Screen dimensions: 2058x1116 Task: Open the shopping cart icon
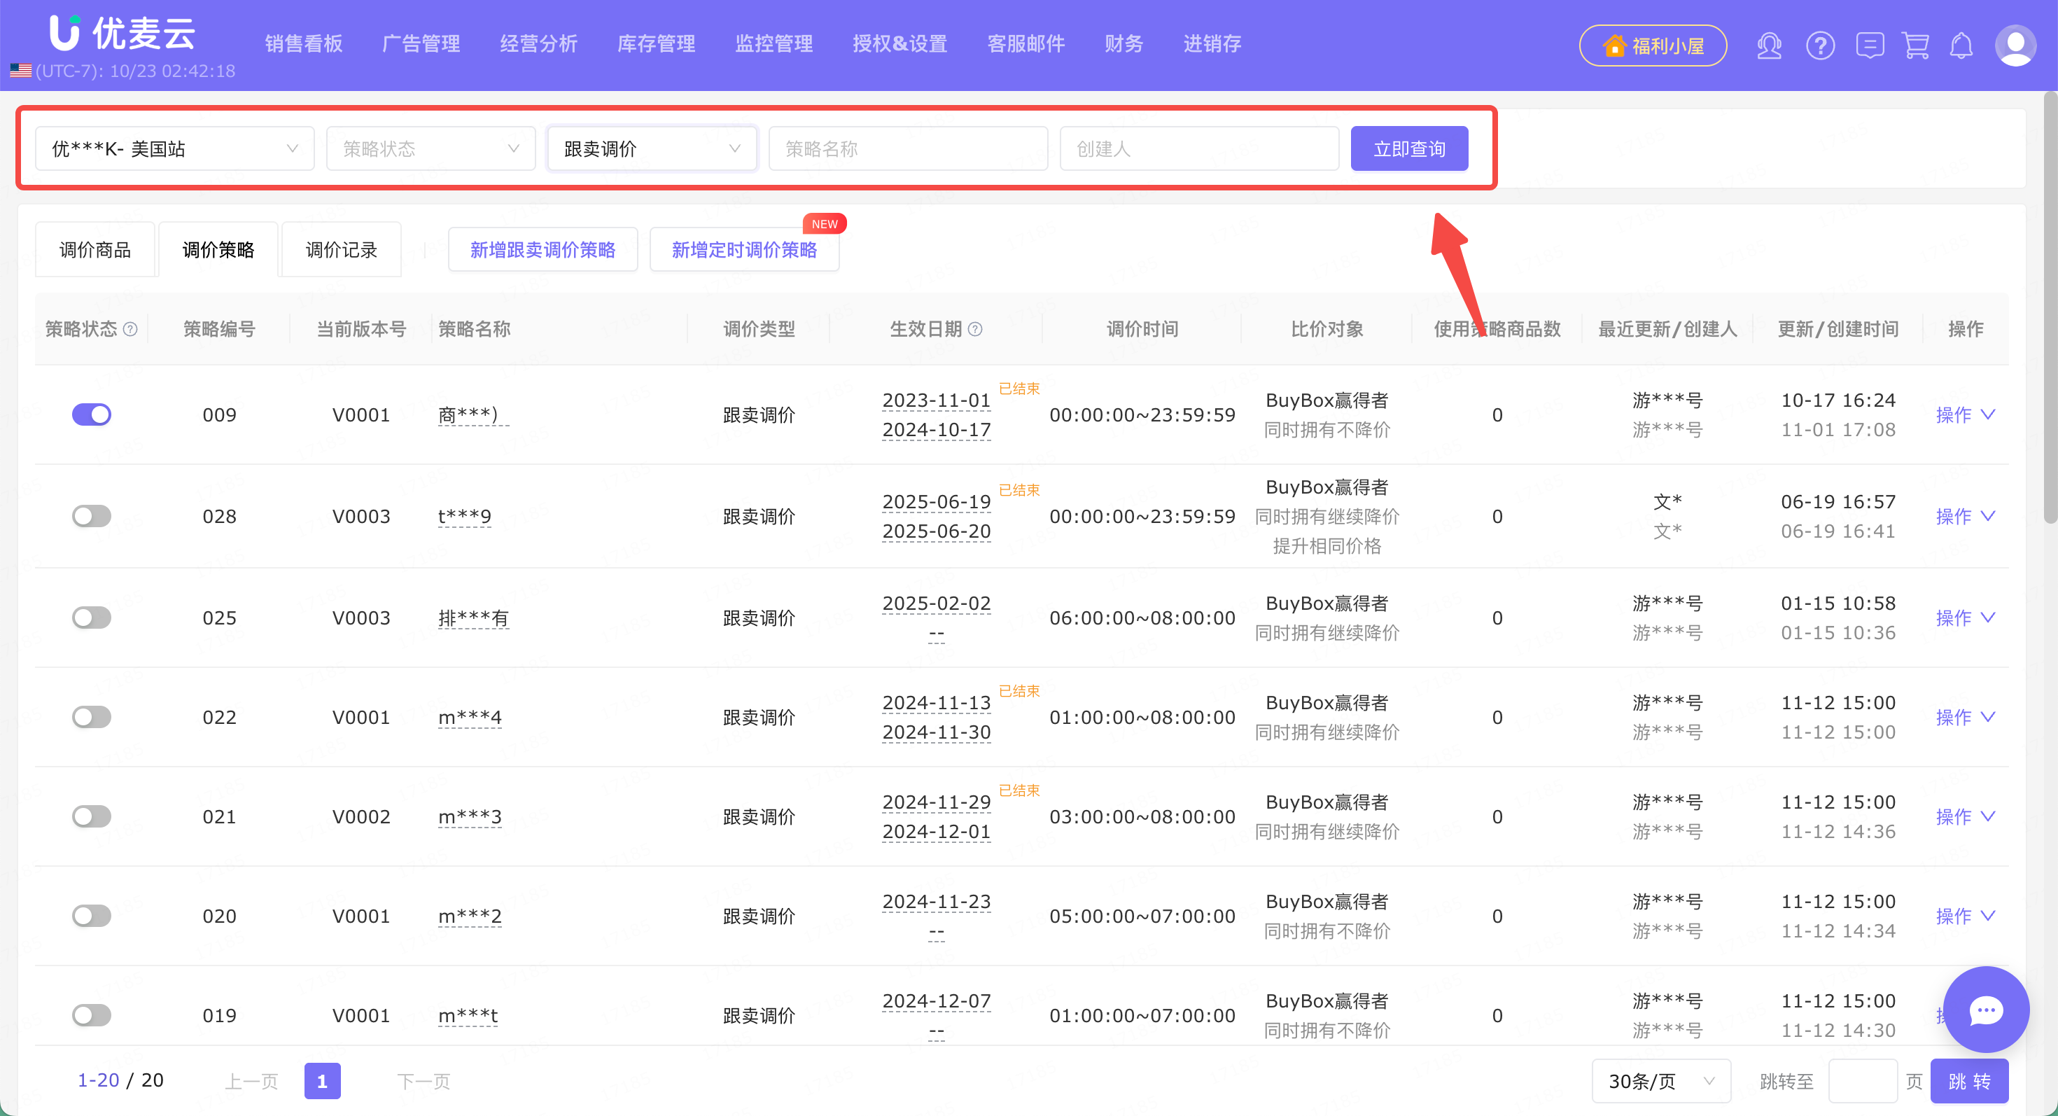[x=1916, y=46]
